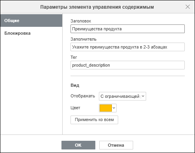Click the Применить ко всем button
The width and height of the screenshot is (195, 153).
pos(94,120)
